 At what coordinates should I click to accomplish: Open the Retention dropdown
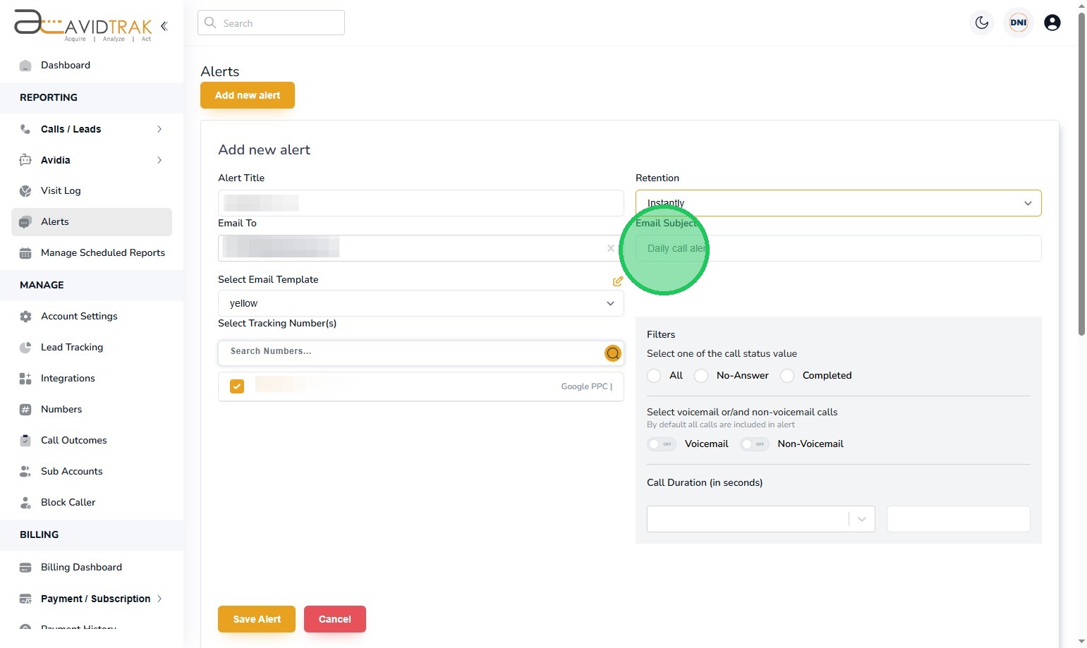click(x=838, y=203)
